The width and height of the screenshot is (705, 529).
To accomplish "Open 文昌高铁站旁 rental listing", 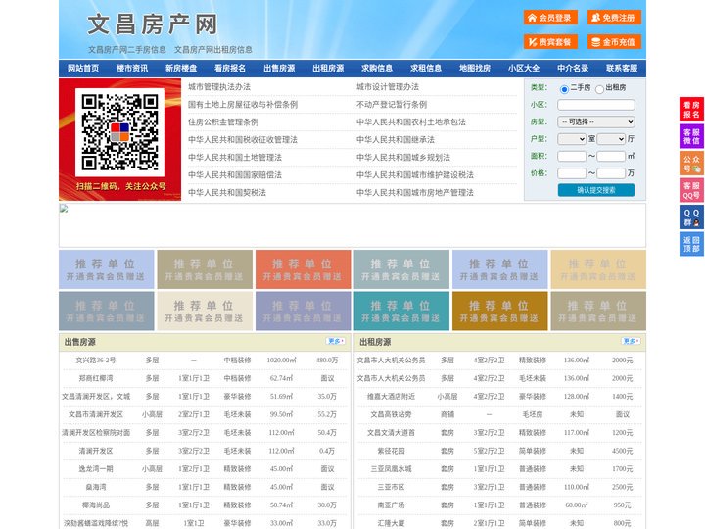I will click(x=391, y=414).
